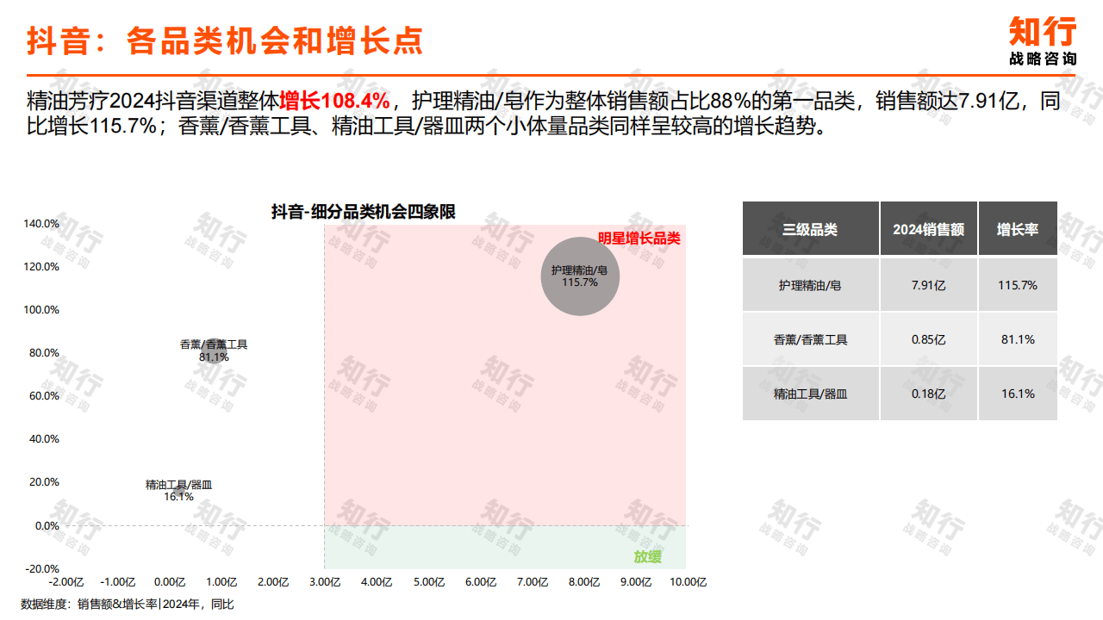Select the 81.1% growth cell in table
1103x620 pixels.
pyautogui.click(x=1017, y=339)
